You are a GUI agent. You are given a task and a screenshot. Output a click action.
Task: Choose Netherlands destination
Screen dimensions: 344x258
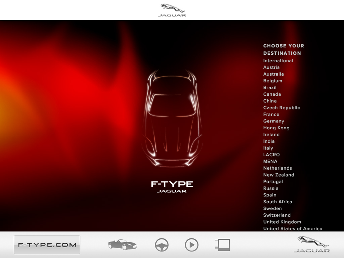point(278,168)
